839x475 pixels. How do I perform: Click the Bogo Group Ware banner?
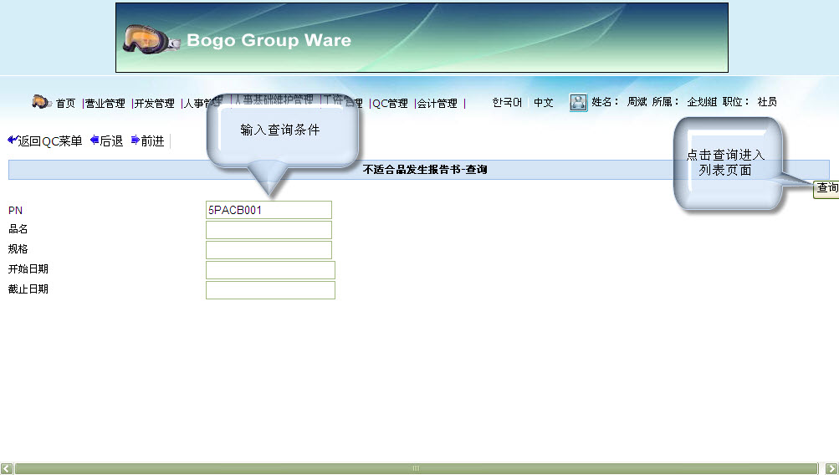[x=422, y=38]
